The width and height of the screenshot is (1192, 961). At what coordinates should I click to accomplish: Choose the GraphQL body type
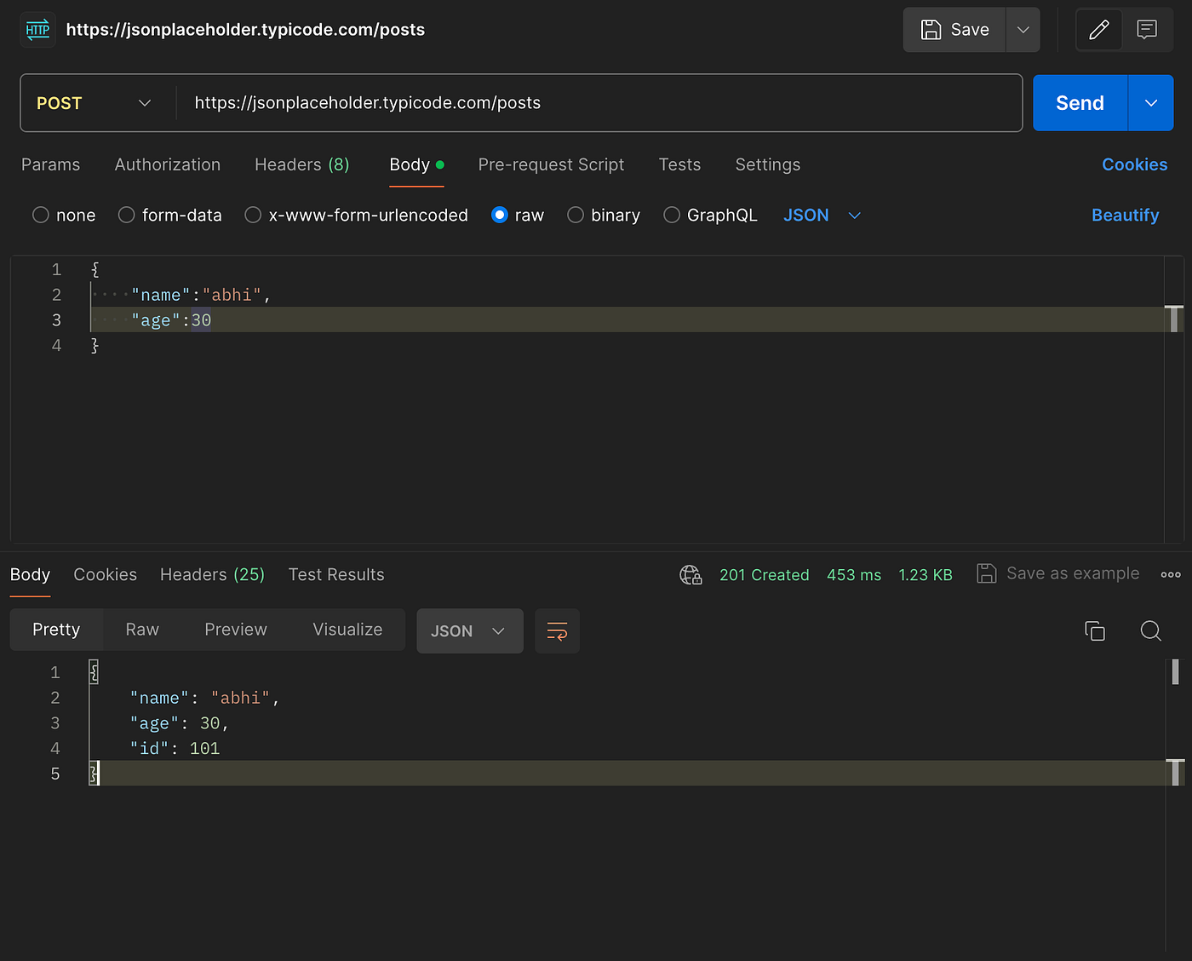coord(672,216)
